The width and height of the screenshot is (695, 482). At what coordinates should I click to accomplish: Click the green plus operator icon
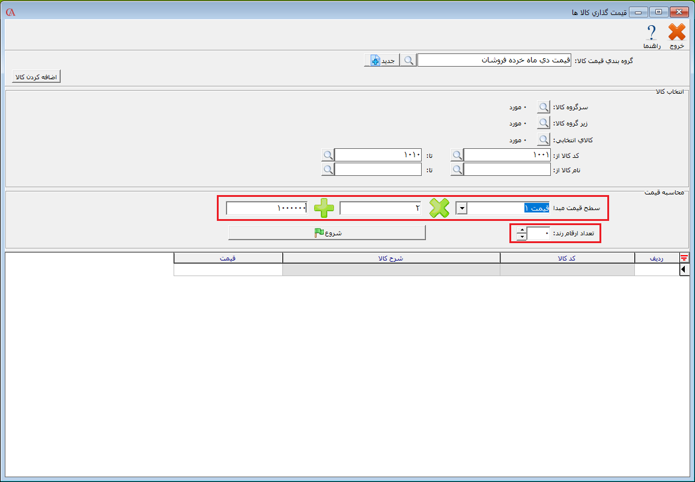click(x=324, y=208)
